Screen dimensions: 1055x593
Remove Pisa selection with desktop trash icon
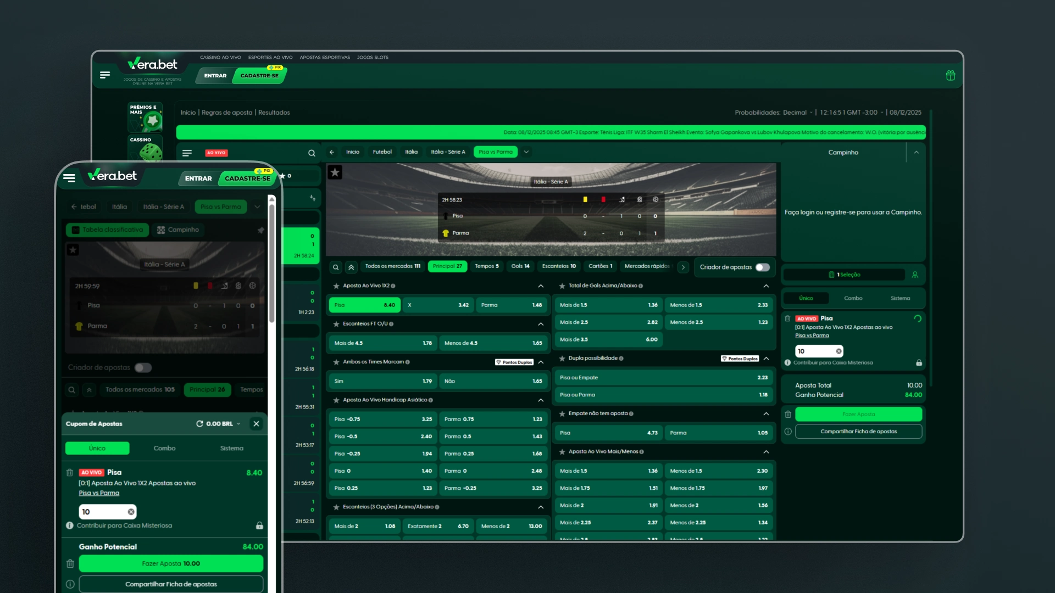(x=787, y=318)
